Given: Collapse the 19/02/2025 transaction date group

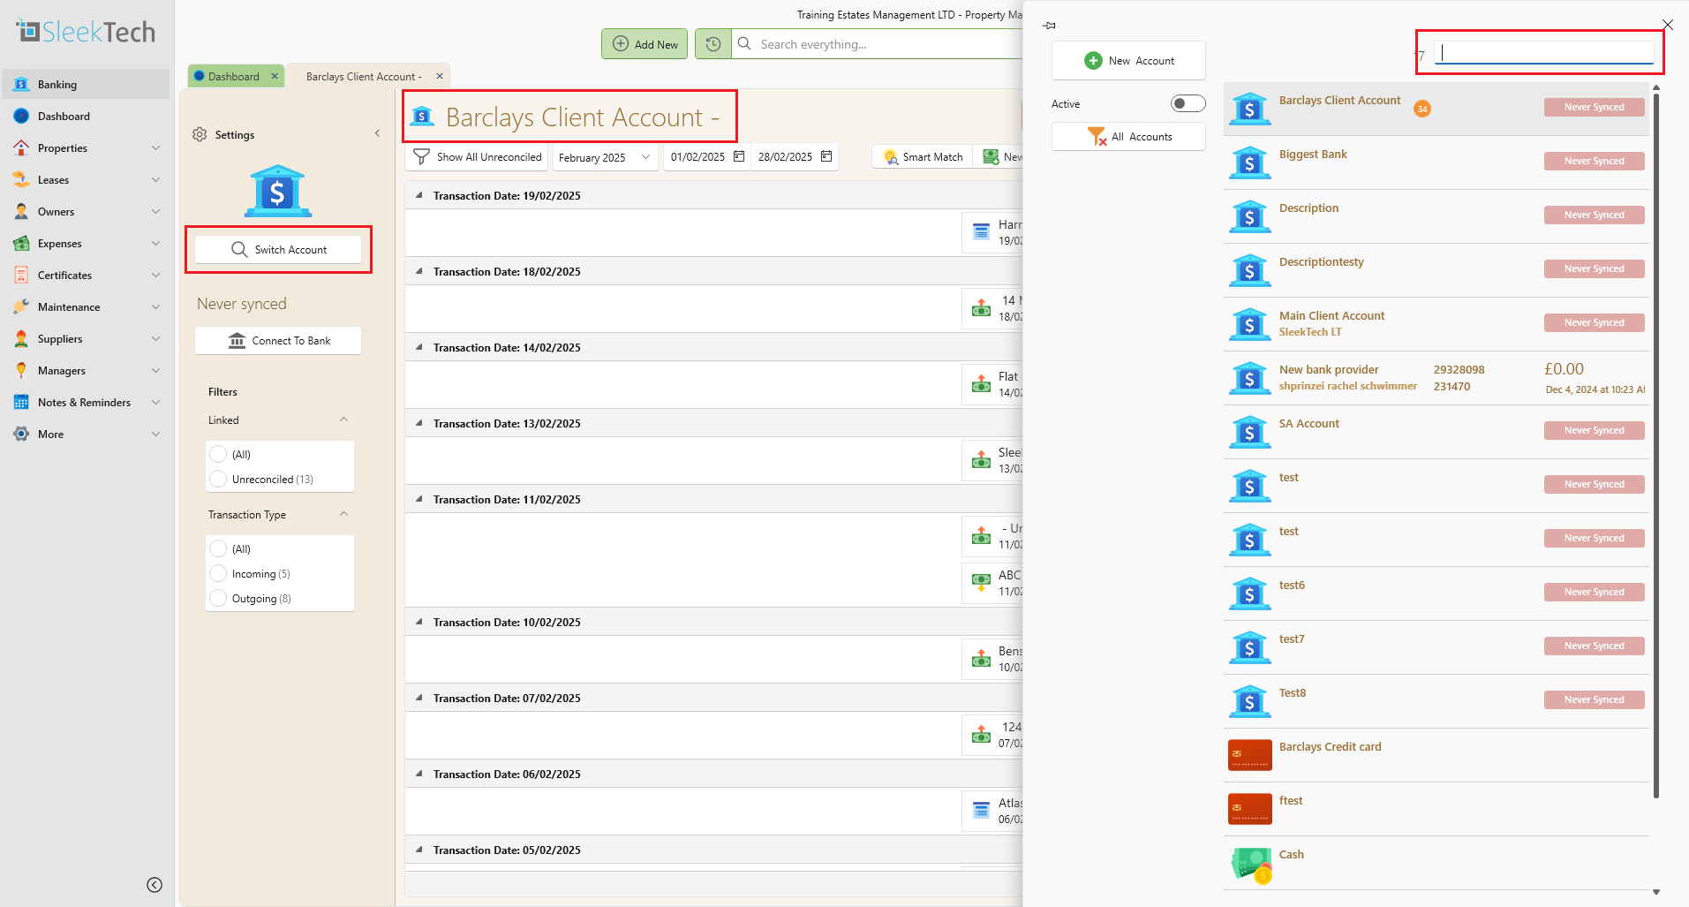Looking at the screenshot, I should 419,195.
